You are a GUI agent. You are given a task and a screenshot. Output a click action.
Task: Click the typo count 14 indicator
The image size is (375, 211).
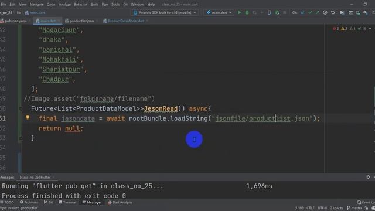point(362,29)
